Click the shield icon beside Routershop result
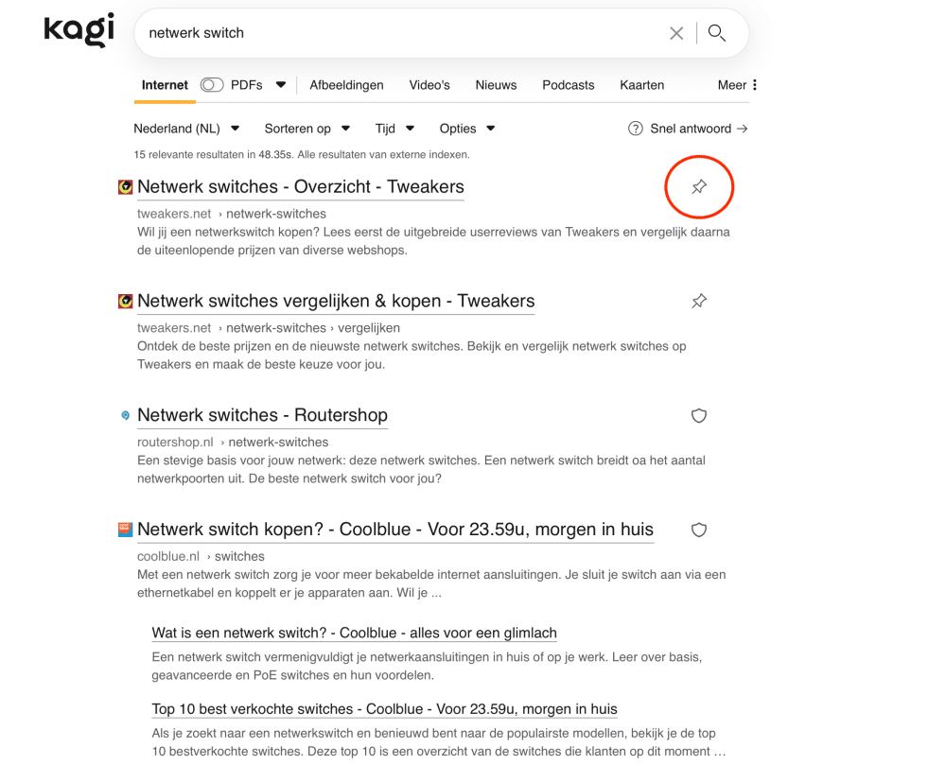This screenshot has width=946, height=765. pos(699,415)
